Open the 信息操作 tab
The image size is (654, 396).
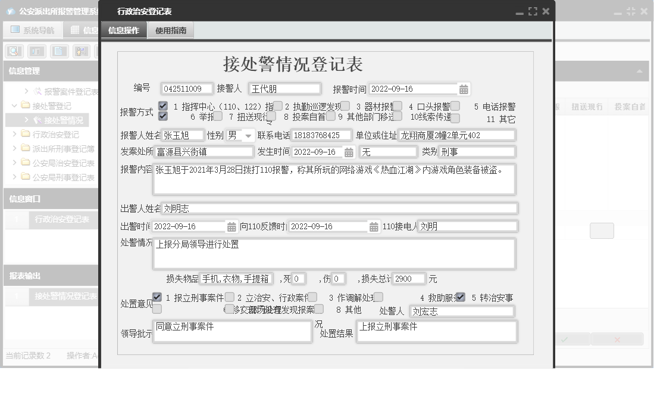click(124, 30)
